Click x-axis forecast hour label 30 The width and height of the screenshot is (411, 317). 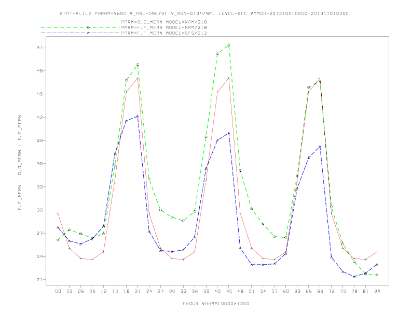[172, 291]
